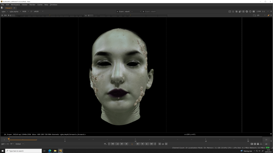Toggle the gamma Y button
Viewport: 273px width, 153px height.
tap(86, 15)
